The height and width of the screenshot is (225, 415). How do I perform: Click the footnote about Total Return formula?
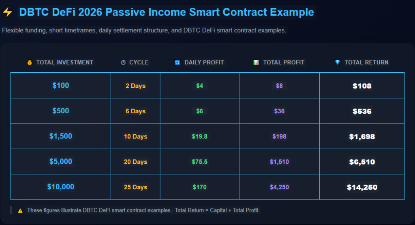coord(143,210)
